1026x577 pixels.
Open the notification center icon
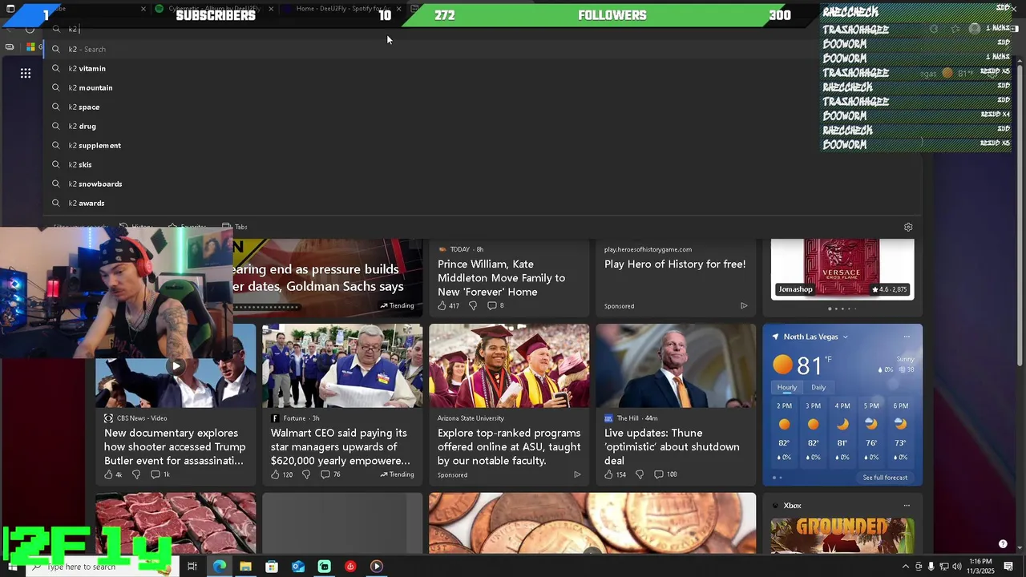tap(1008, 567)
